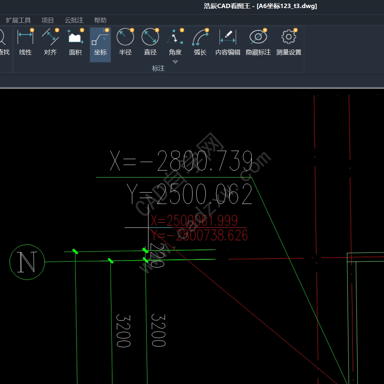Open the 扩展工具 ribbon tab
Image resolution: width=384 pixels, height=384 pixels.
click(18, 20)
